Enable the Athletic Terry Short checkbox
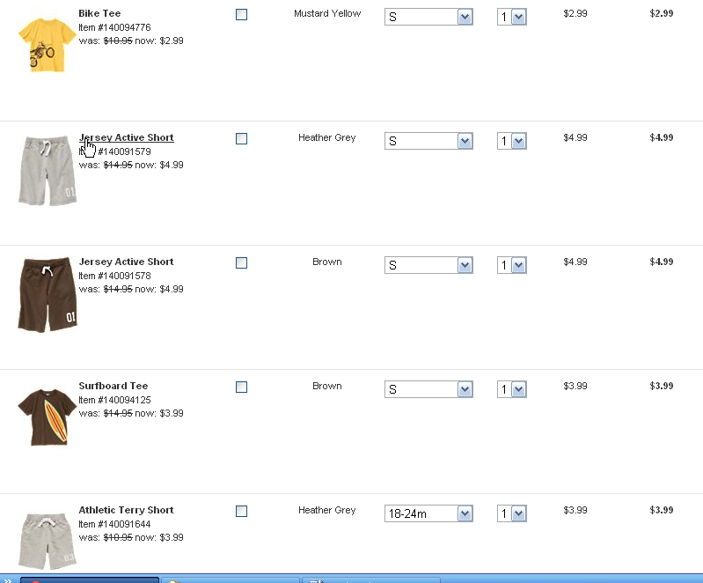This screenshot has width=703, height=583. [x=242, y=512]
